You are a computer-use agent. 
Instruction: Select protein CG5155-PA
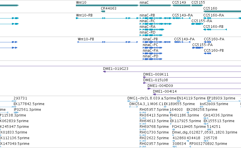198,48
